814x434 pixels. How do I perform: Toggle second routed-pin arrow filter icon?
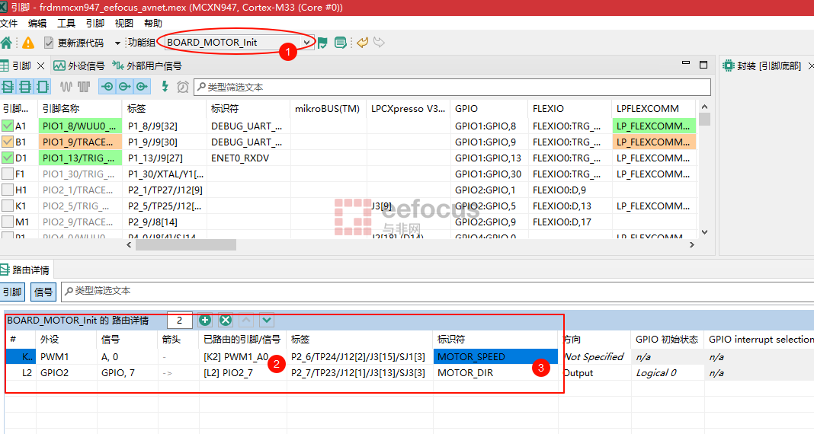[124, 87]
